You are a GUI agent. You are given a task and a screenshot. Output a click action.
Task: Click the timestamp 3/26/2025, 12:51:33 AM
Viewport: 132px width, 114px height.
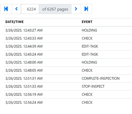click(x=24, y=87)
